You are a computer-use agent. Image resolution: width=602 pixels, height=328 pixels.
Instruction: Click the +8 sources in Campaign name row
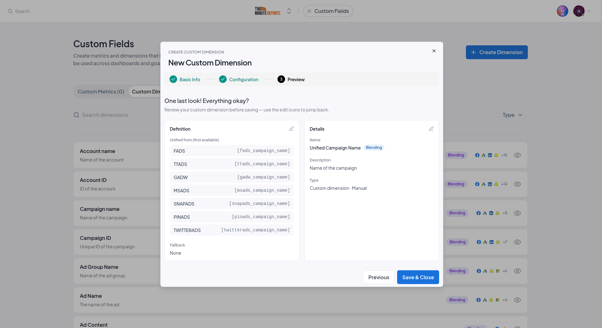[x=505, y=213]
